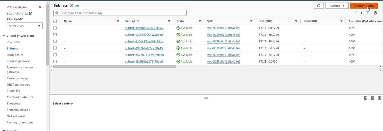Sort by State column arrow
The height and width of the screenshot is (131, 383).
200,21
